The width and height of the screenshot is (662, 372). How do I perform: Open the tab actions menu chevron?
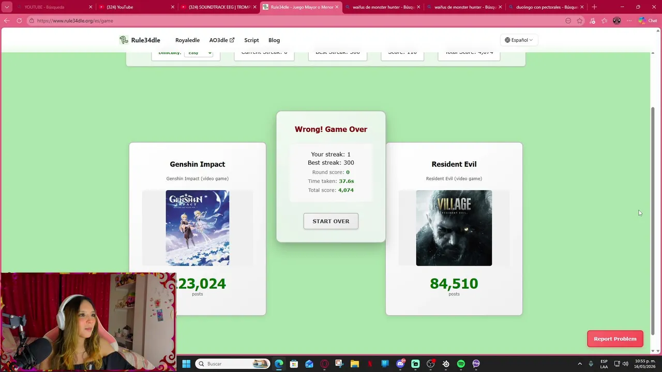(7, 7)
